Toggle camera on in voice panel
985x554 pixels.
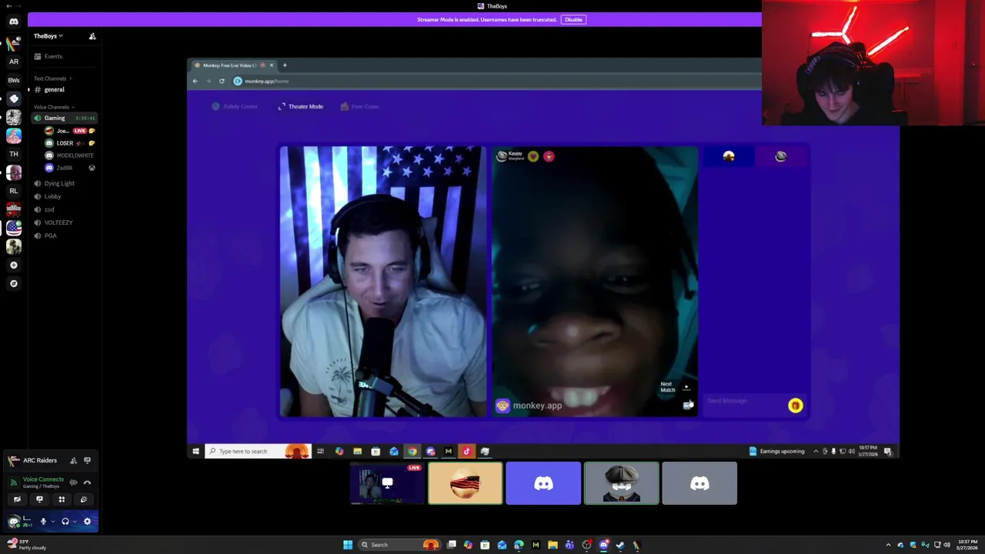[17, 499]
